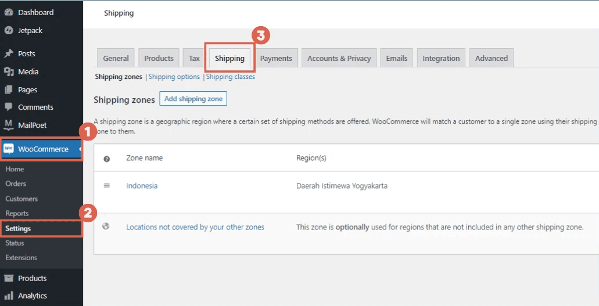Select Orders in WooCommerce submenu
Screen dimensions: 599x306
click(x=16, y=183)
